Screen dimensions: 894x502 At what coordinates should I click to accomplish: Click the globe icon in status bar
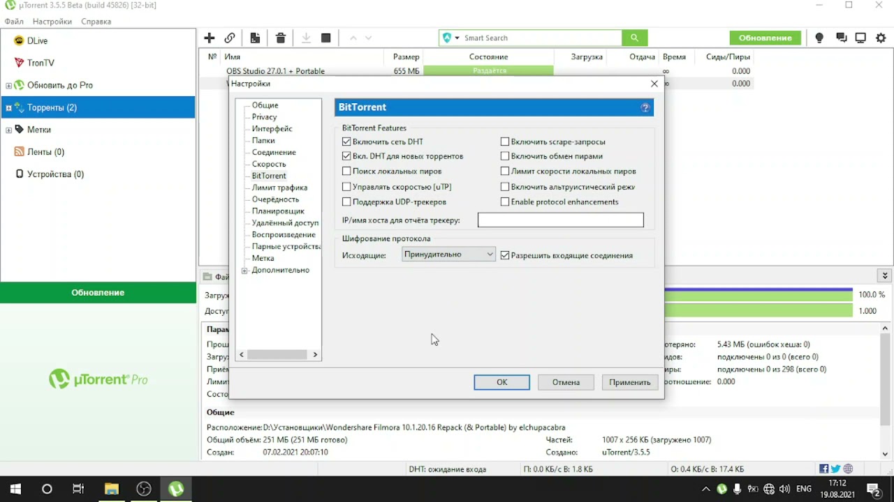point(849,469)
